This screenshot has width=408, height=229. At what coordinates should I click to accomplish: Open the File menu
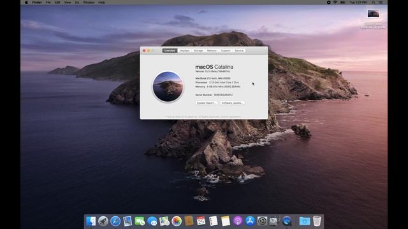(x=48, y=3)
